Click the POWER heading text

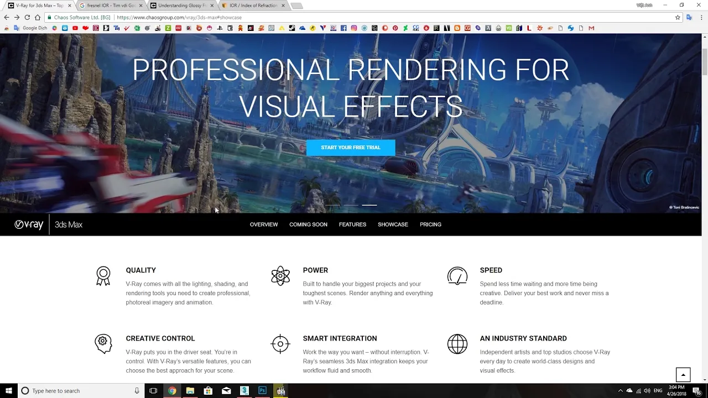[x=315, y=270]
